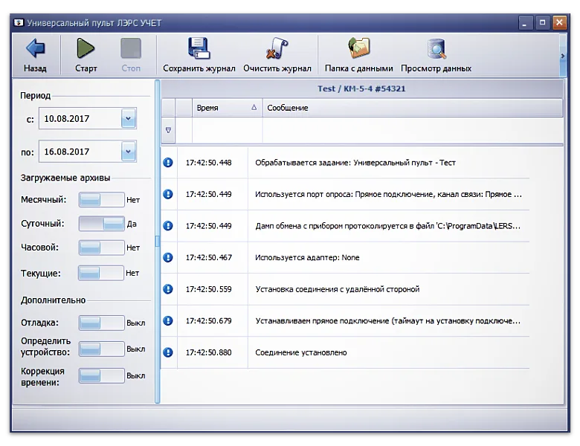
Task: Open the Папка с данными folder
Action: (359, 50)
